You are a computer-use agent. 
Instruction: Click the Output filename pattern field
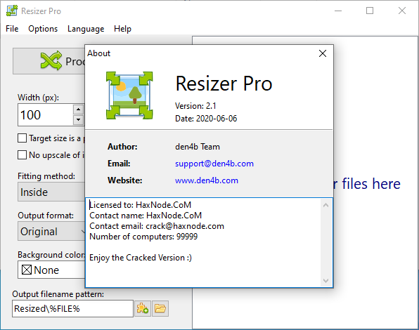tap(72, 308)
